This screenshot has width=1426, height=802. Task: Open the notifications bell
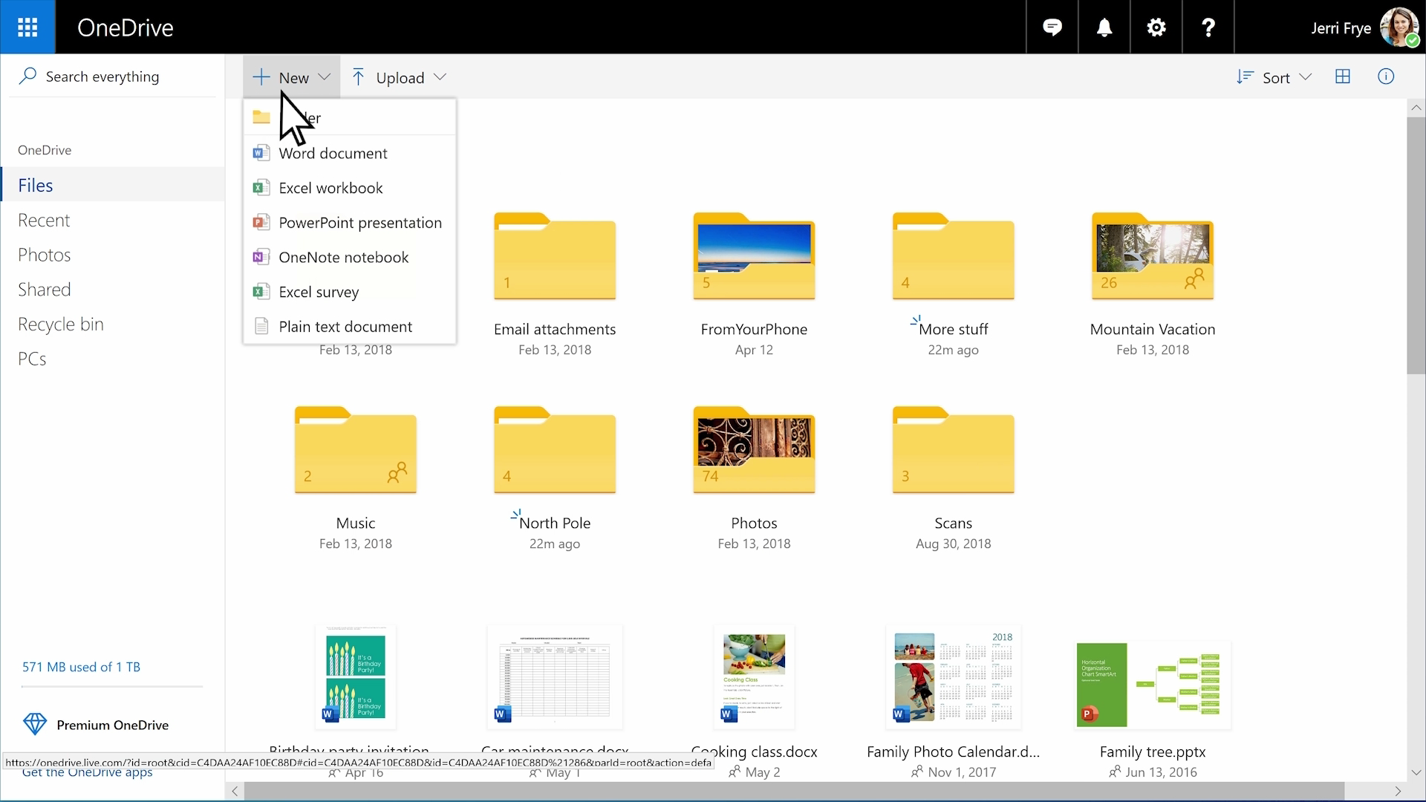coord(1104,27)
